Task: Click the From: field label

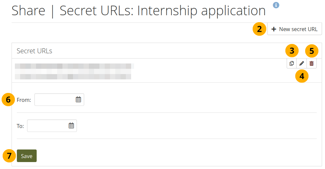Action: [24, 100]
